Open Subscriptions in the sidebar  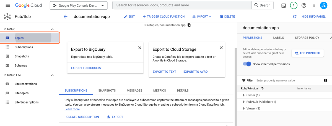click(x=30, y=47)
